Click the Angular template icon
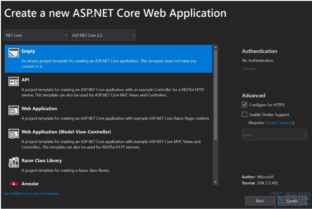312x209 pixels. 13,184
